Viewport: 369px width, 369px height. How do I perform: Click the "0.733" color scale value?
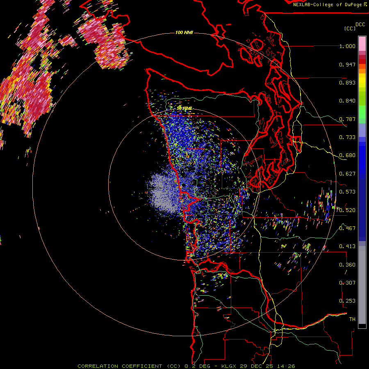pos(347,137)
